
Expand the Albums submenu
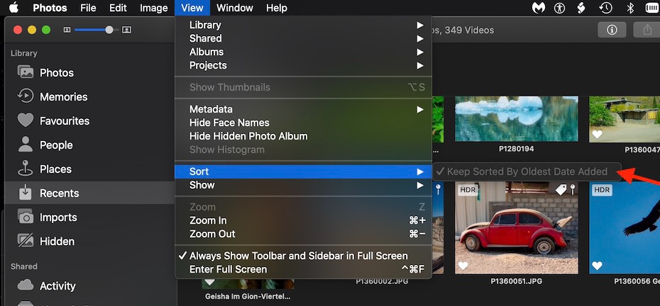click(304, 52)
